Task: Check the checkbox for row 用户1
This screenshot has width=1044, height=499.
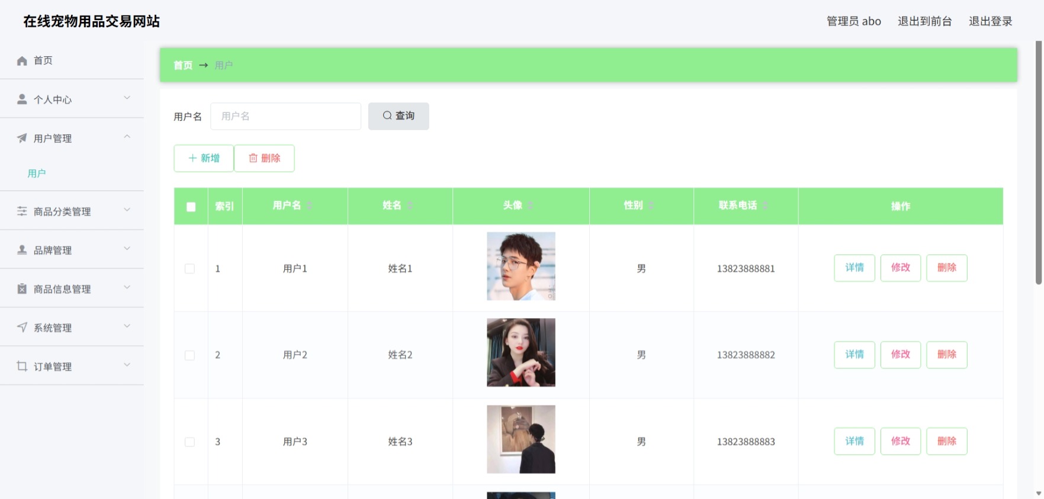Action: coord(189,268)
